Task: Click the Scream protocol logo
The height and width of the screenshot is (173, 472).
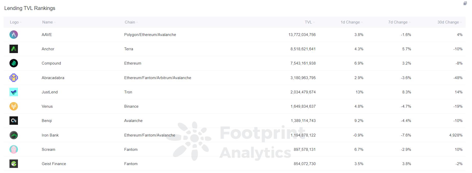Action: pos(14,149)
